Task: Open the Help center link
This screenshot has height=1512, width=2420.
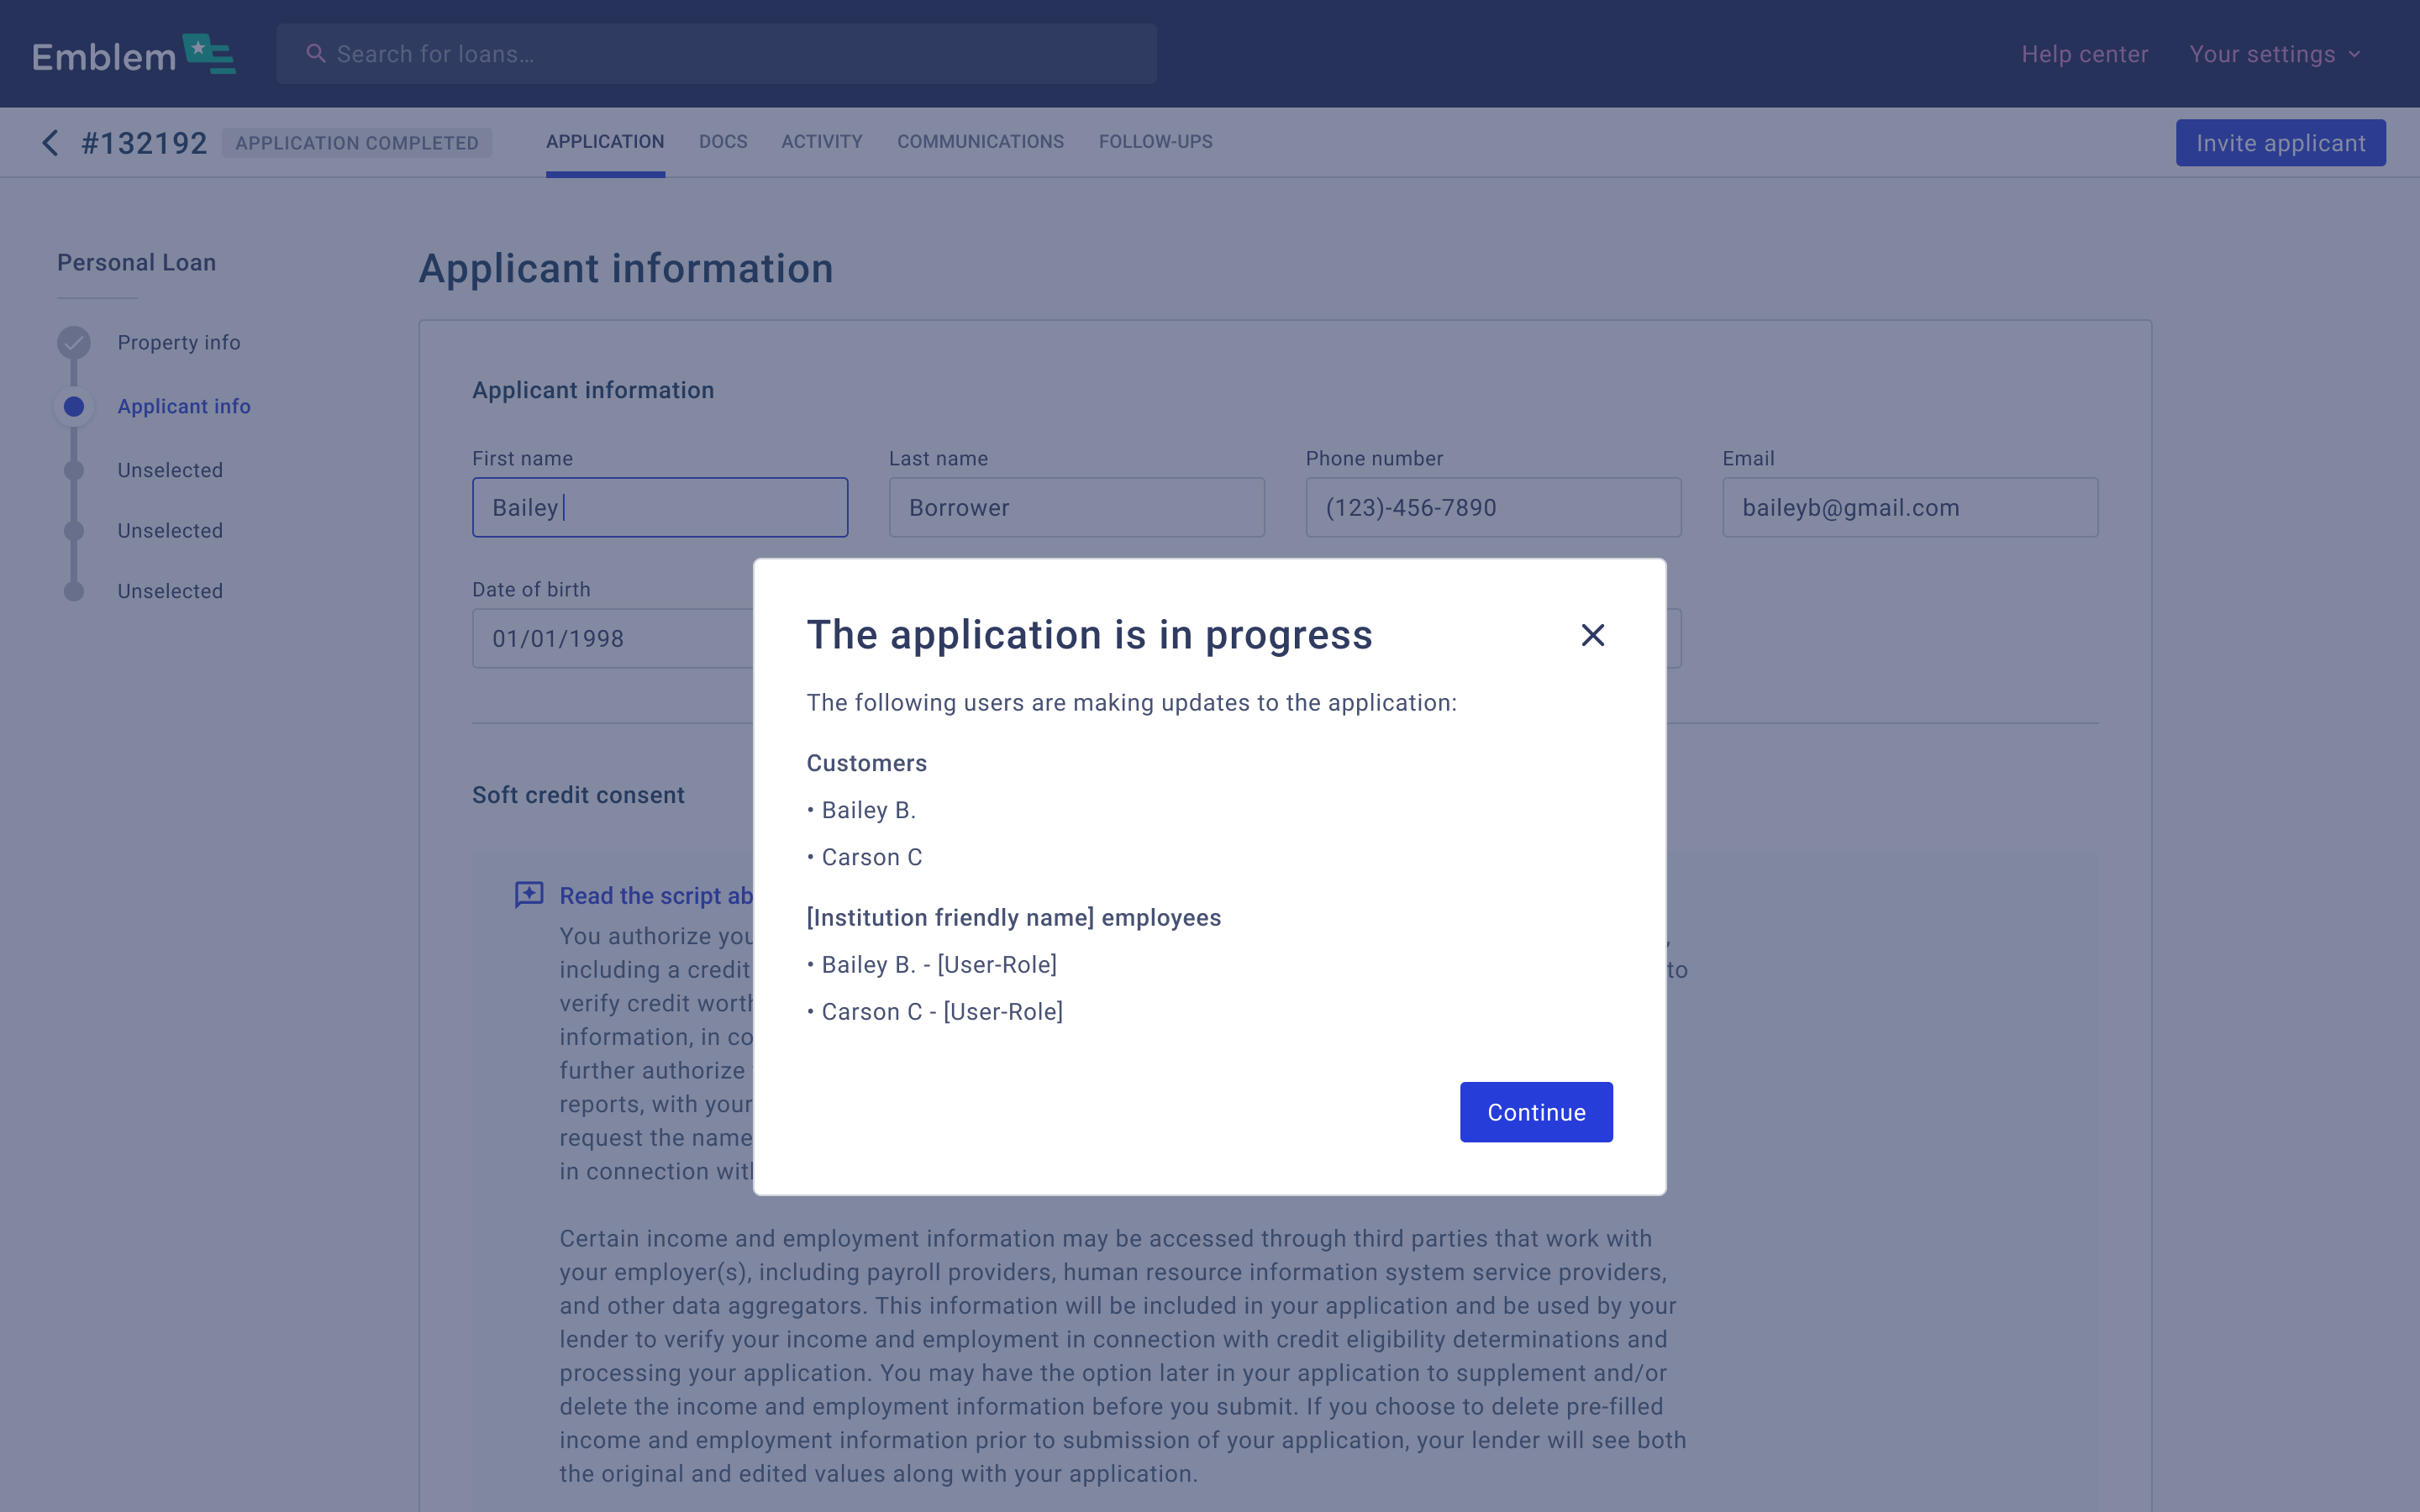Action: coord(2084,54)
